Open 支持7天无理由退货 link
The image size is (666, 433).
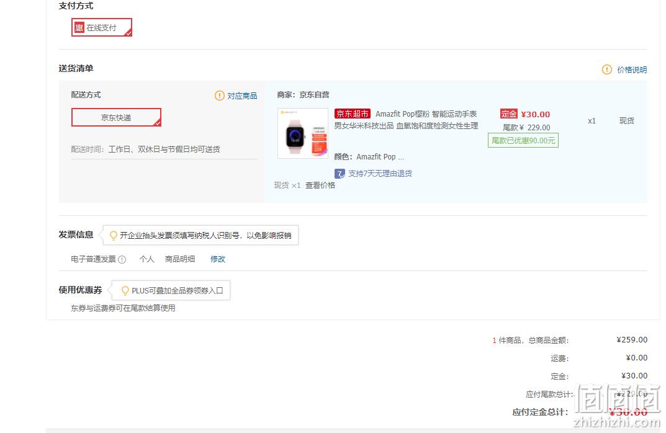380,173
